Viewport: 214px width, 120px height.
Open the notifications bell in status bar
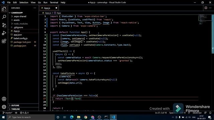210,113
